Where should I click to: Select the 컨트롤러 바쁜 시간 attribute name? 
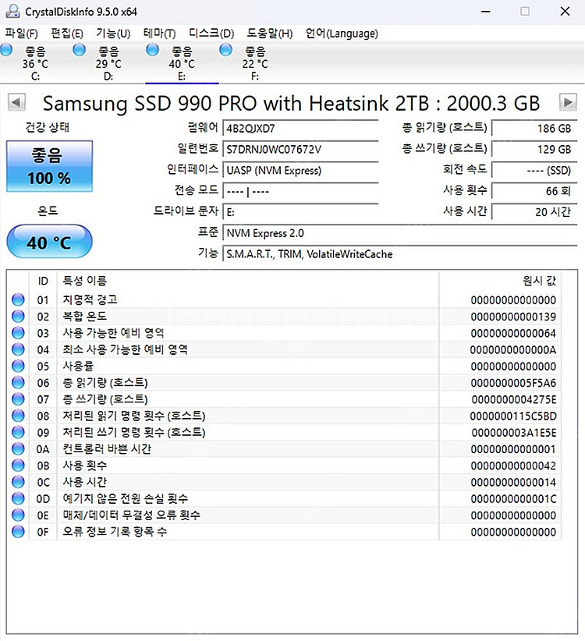click(x=107, y=448)
